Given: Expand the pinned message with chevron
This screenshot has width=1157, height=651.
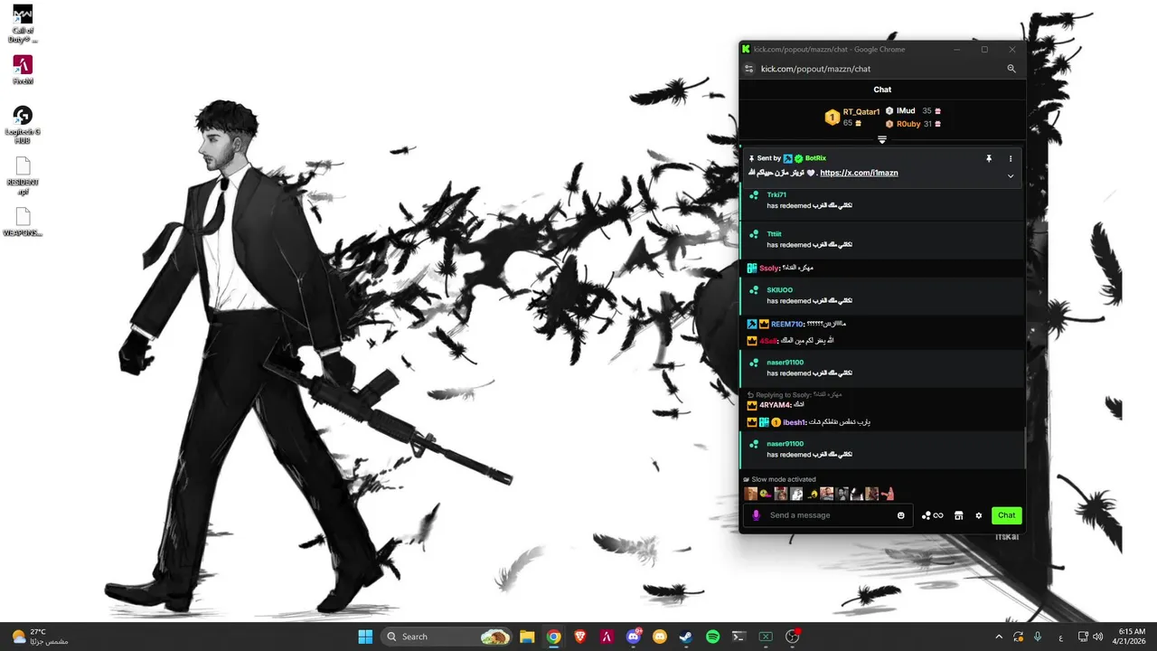Looking at the screenshot, I should (x=1011, y=176).
